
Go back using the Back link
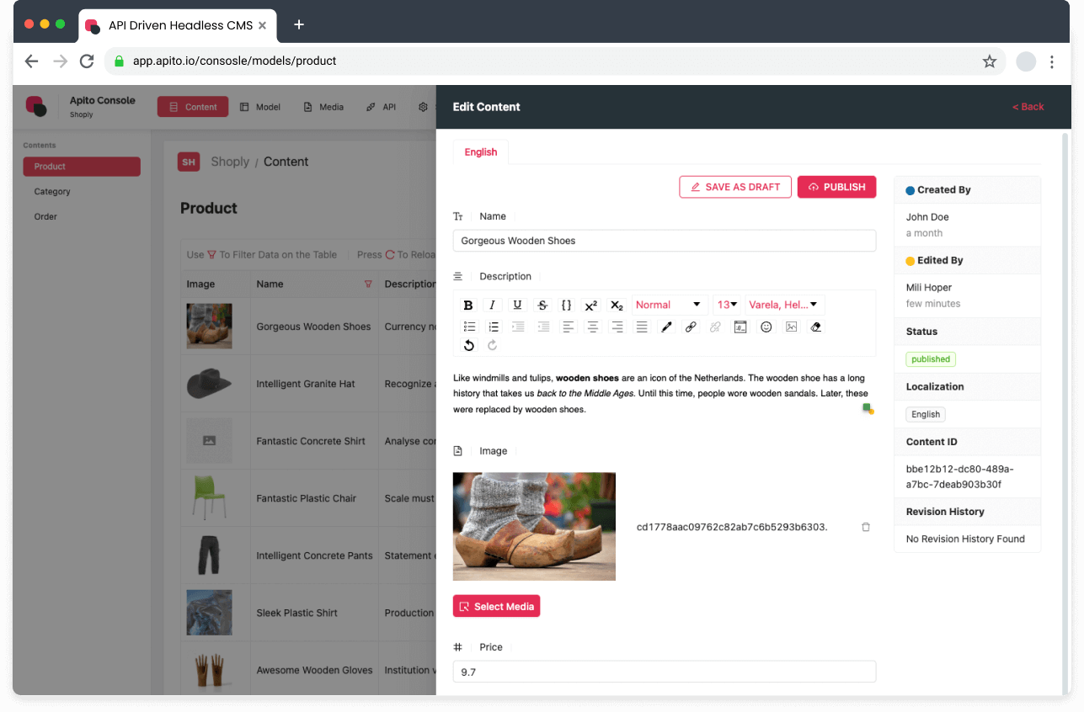coord(1028,107)
